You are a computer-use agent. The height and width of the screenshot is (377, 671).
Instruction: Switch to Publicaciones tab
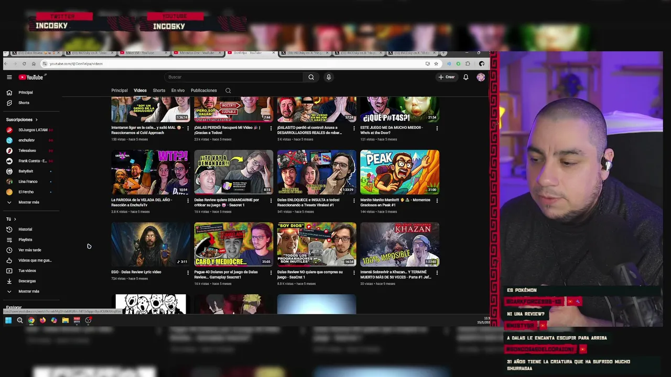(x=203, y=91)
